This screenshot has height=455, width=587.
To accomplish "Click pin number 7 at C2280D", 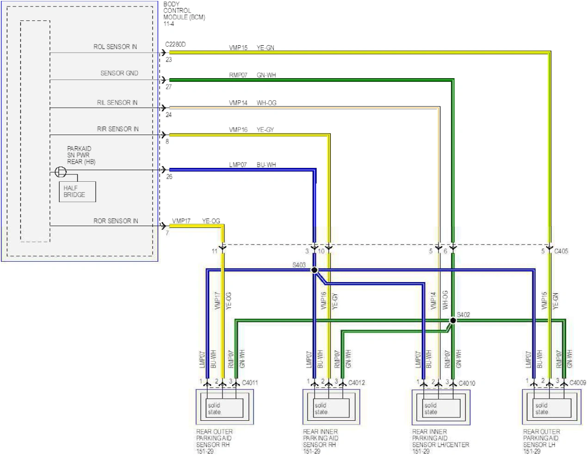I will [x=167, y=233].
